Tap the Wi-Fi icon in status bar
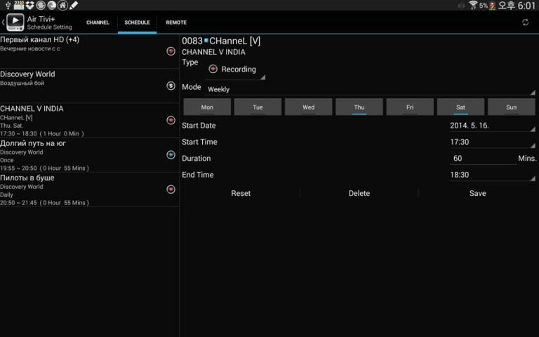Image resolution: width=539 pixels, height=337 pixels. click(473, 5)
